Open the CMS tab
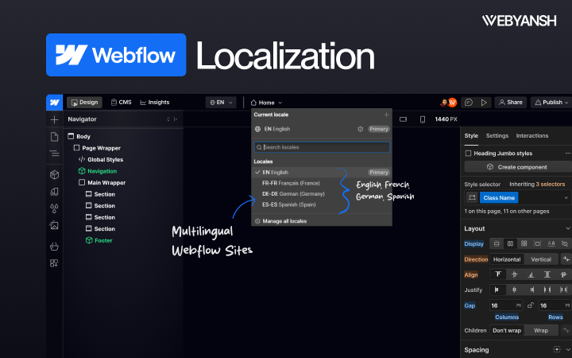 pos(121,103)
